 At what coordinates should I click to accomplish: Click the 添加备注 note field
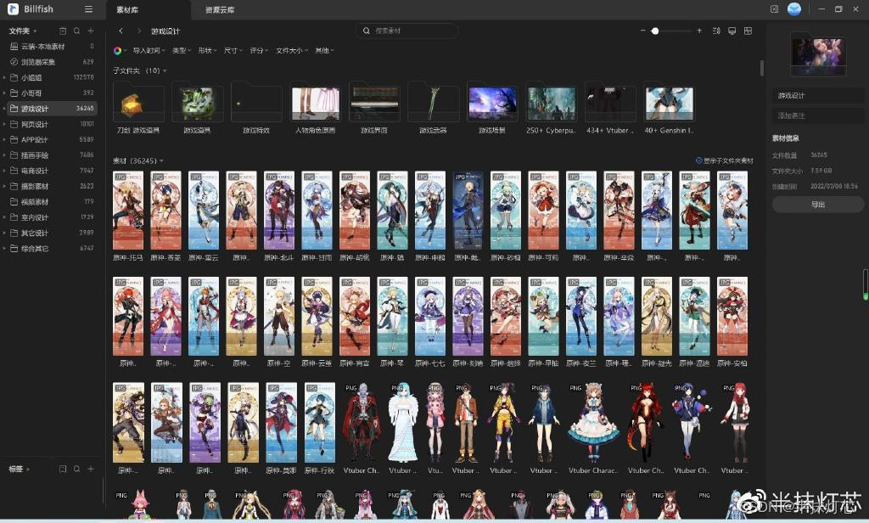pos(818,116)
